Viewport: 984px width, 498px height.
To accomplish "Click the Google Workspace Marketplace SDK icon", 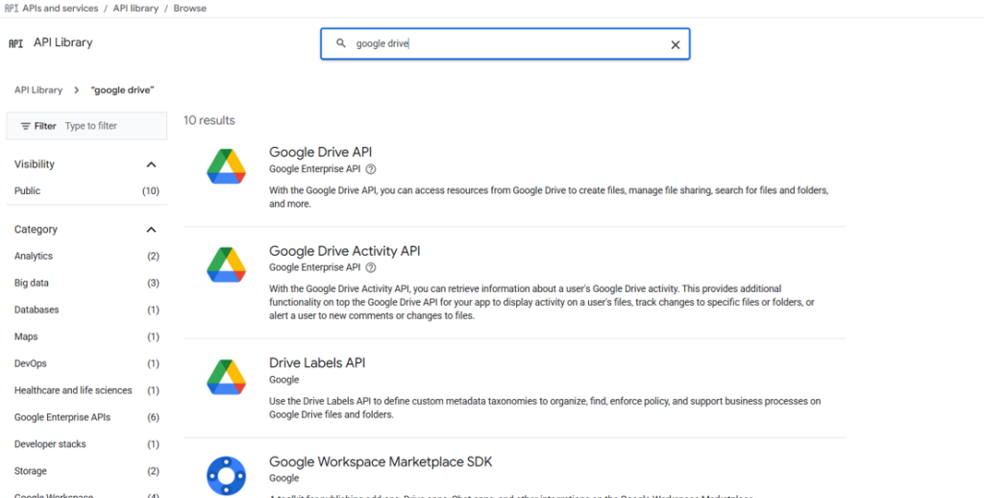I will (x=226, y=476).
